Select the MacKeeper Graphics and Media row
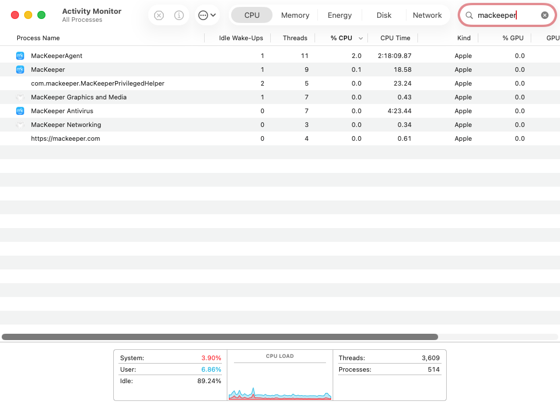The image size is (560, 409). click(x=280, y=97)
